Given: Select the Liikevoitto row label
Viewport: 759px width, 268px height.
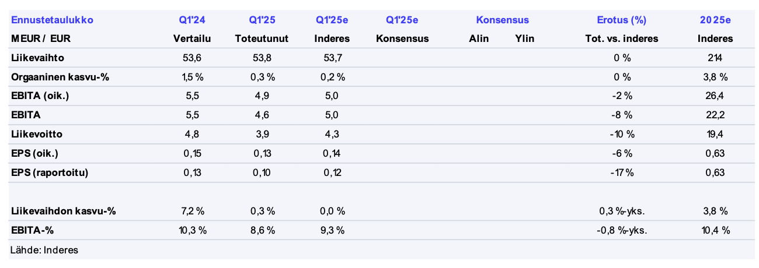Looking at the screenshot, I should [36, 134].
